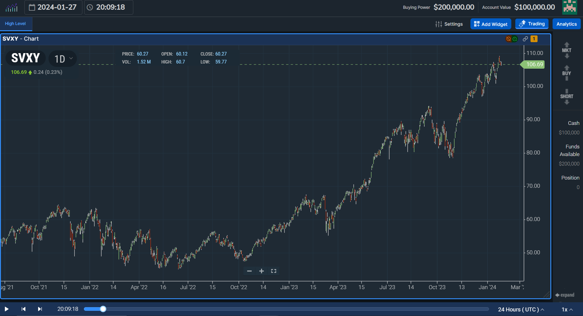
Task: Click the 2024-01-27 date field
Action: point(53,7)
